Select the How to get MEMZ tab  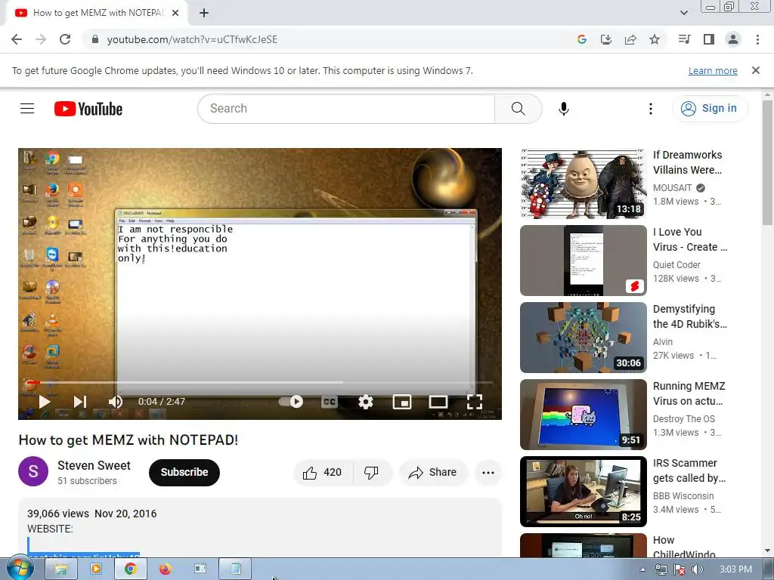pyautogui.click(x=98, y=13)
